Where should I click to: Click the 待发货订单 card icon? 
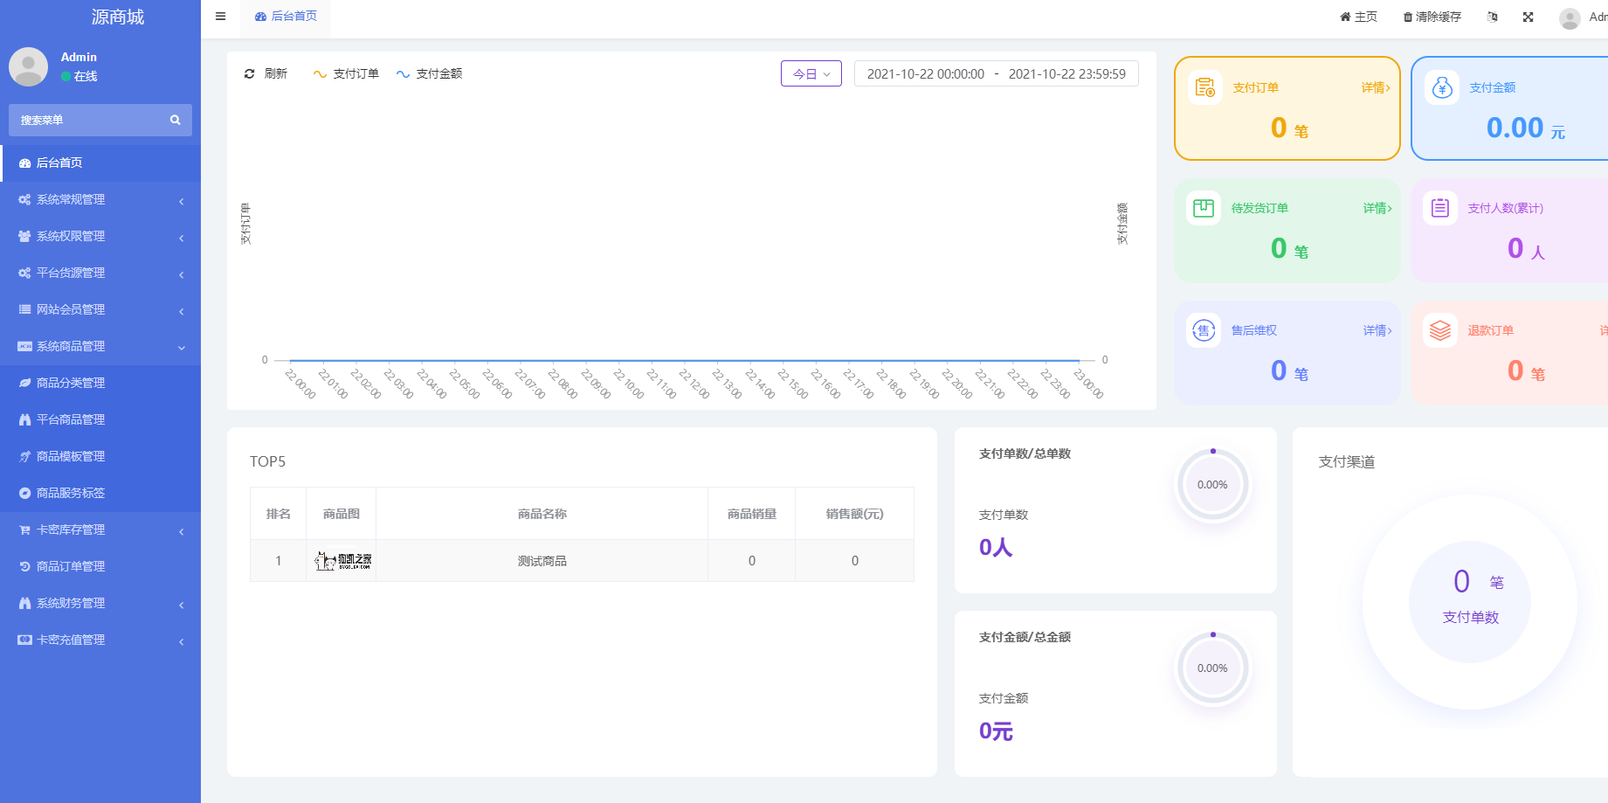[1204, 208]
